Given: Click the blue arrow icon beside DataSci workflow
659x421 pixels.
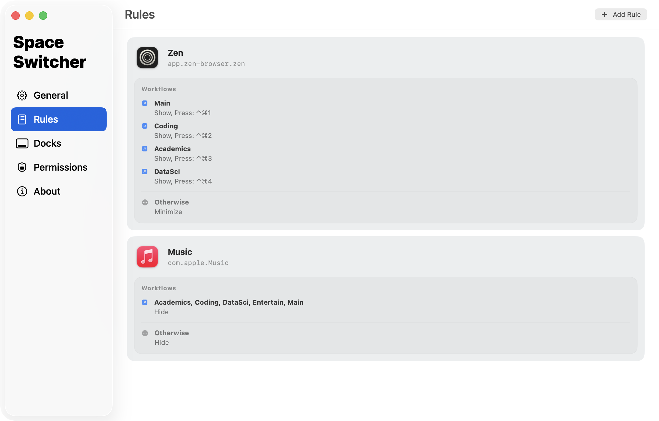Looking at the screenshot, I should coord(145,172).
